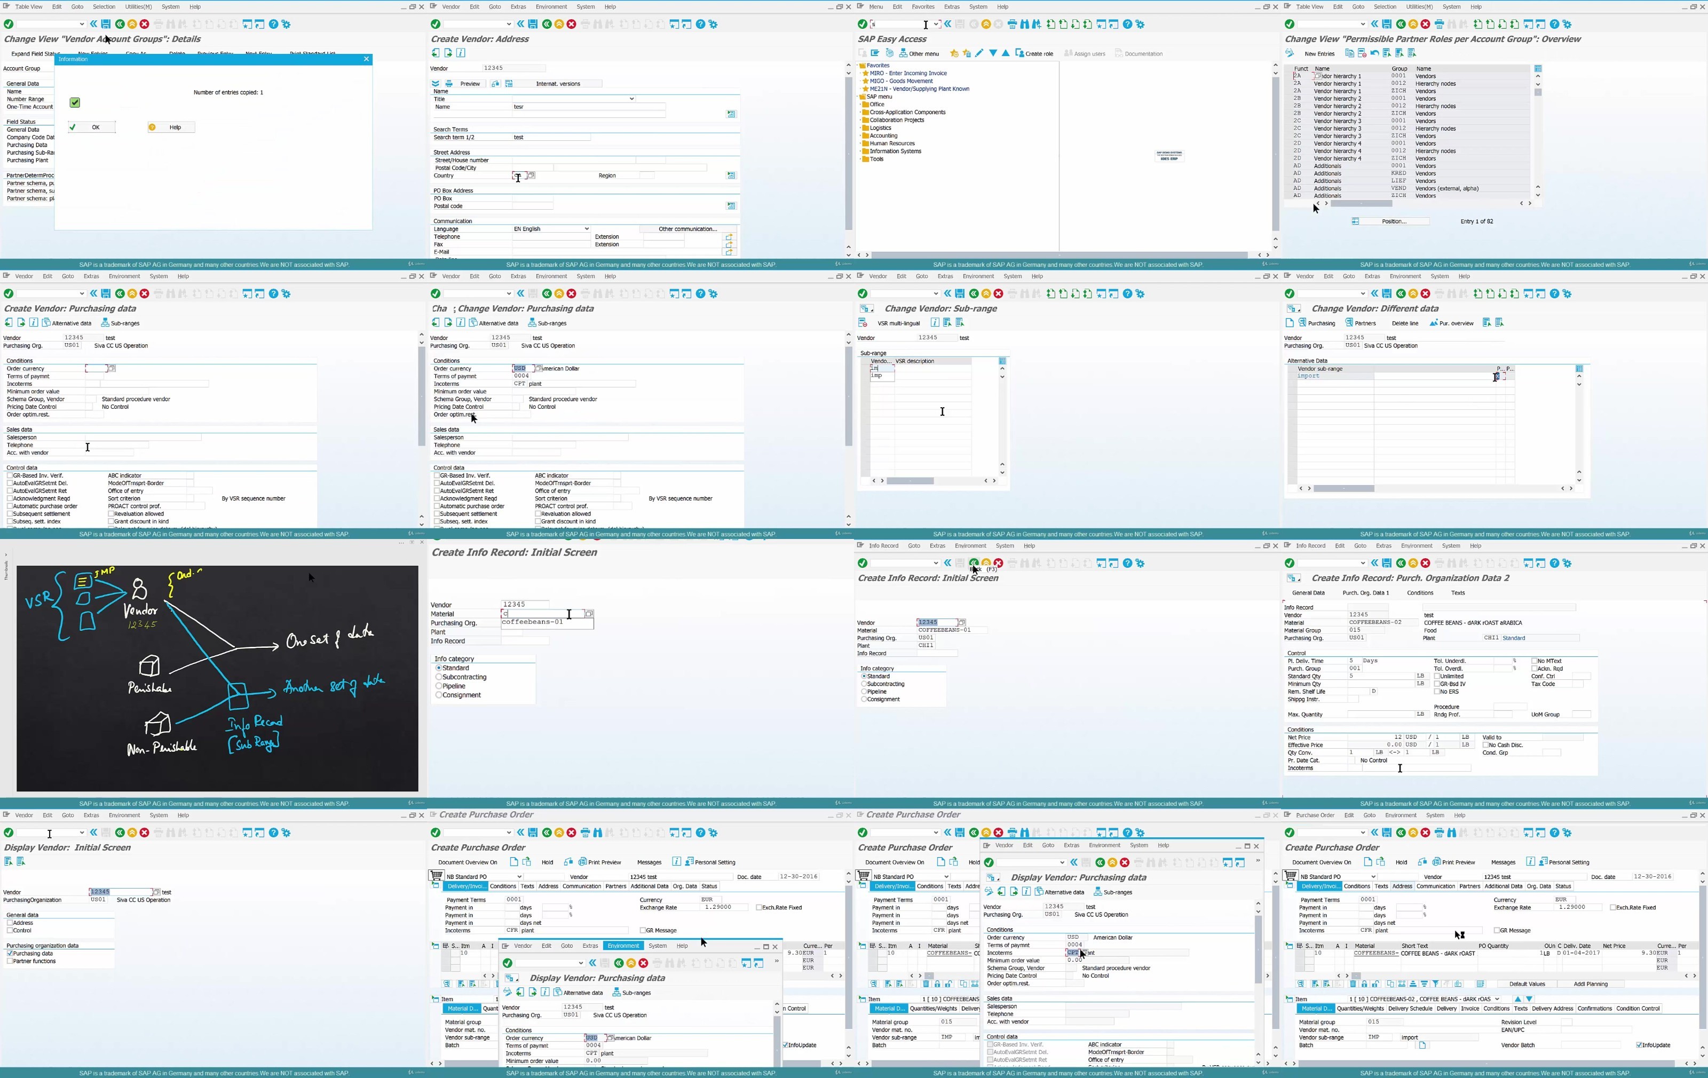Click the delete row icon beside New Entries
This screenshot has width=1708, height=1078.
(x=1362, y=53)
